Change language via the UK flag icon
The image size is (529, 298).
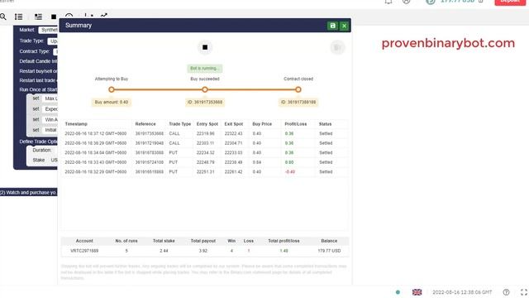point(417,292)
